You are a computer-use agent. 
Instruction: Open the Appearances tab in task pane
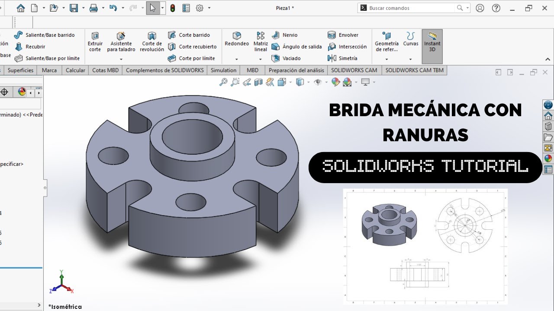548,159
